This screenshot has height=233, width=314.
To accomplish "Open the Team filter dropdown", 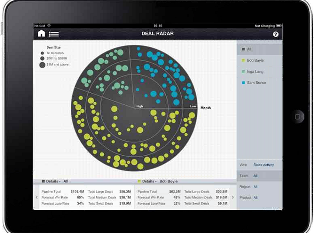I will (x=259, y=176).
